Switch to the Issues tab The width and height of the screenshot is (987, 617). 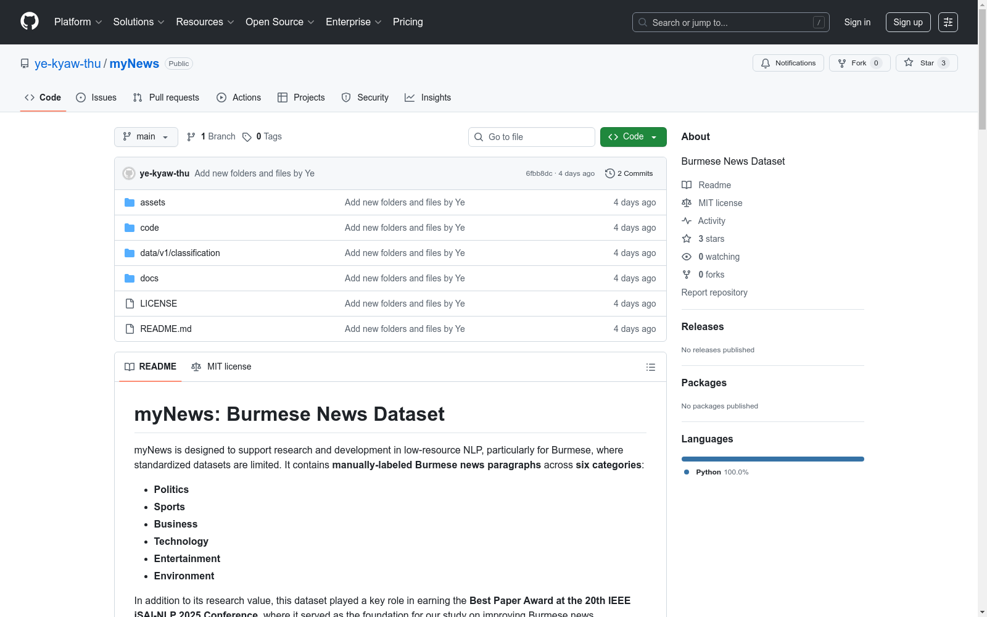[x=96, y=97]
